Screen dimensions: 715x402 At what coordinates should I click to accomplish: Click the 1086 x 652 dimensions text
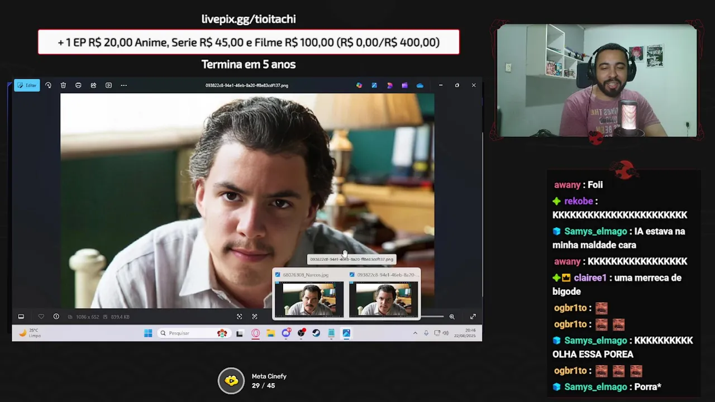click(x=87, y=317)
